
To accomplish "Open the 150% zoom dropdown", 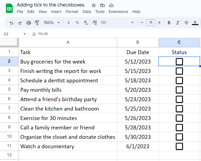I will click(52, 23).
